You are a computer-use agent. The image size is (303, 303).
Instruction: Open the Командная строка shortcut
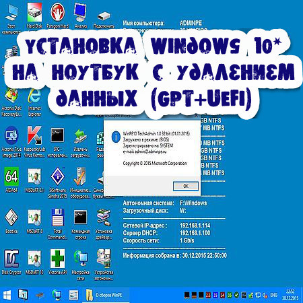coord(81,224)
